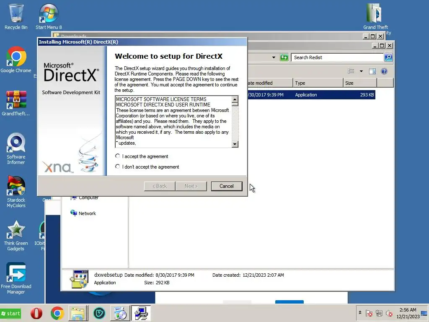Click the blue Help icon in Explorer

point(384,71)
